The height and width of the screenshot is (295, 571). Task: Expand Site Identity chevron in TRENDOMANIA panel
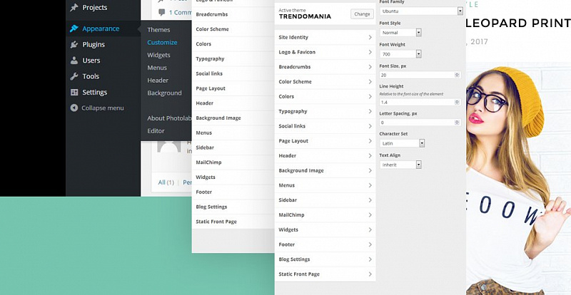click(x=370, y=37)
